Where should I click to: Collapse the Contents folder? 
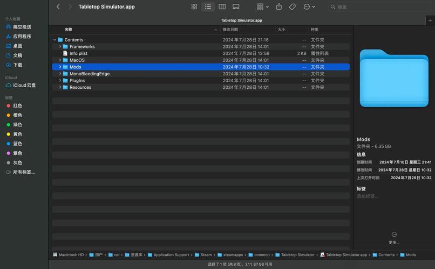click(55, 40)
